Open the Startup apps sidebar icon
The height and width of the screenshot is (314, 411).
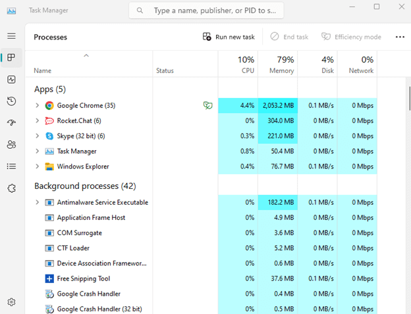[x=11, y=122]
